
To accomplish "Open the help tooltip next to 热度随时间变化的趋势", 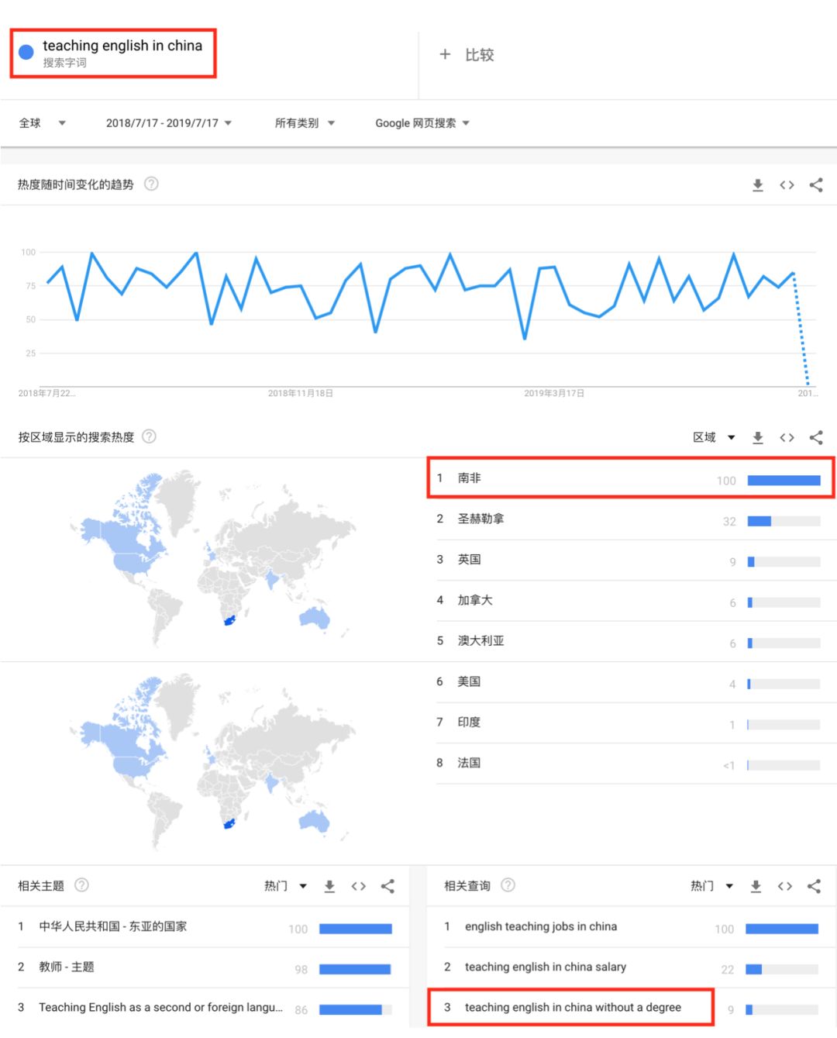I will (152, 184).
